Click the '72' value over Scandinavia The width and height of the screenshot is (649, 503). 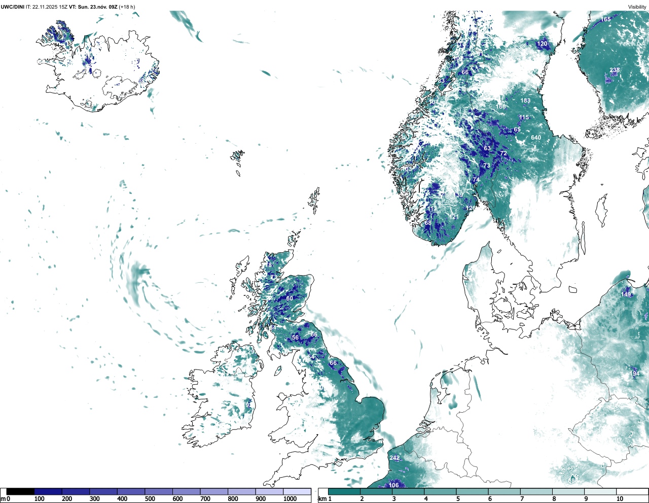point(503,153)
